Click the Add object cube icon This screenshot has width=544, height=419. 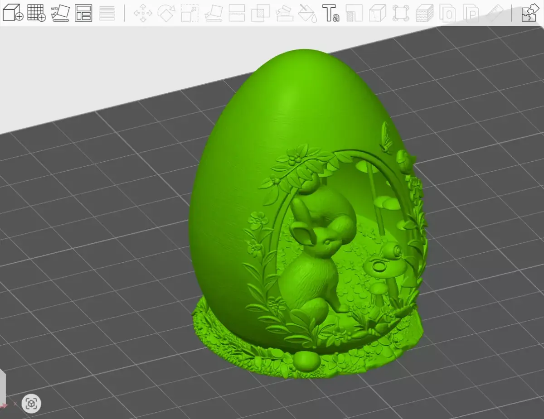pos(13,13)
